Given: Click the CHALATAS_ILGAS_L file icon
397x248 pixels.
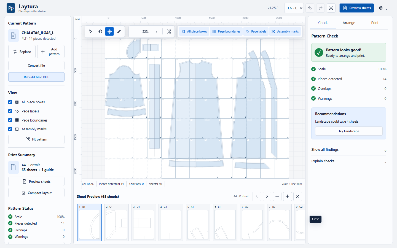Looking at the screenshot, I should [x=13, y=36].
